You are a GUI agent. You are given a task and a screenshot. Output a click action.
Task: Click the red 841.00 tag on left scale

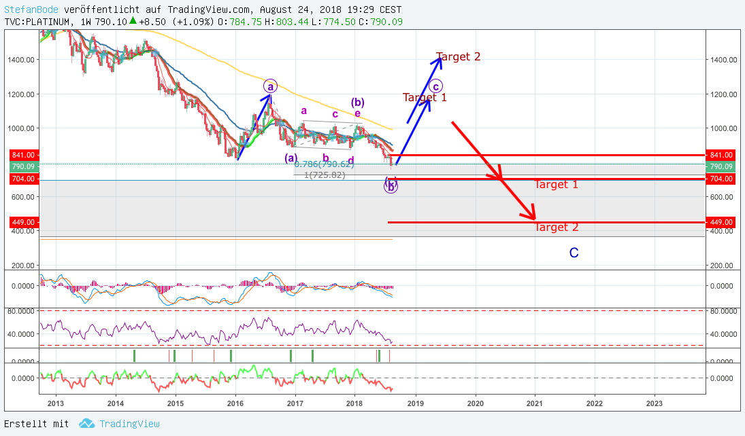[x=24, y=155]
